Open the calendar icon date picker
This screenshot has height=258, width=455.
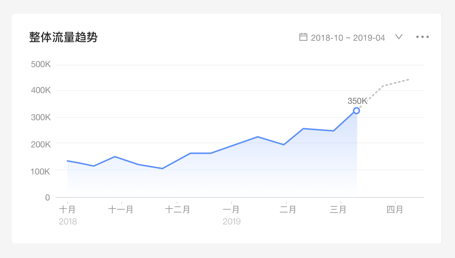pyautogui.click(x=303, y=37)
